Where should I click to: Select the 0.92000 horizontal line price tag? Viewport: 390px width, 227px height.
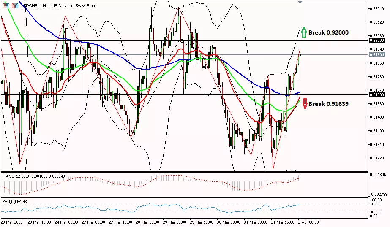point(376,40)
